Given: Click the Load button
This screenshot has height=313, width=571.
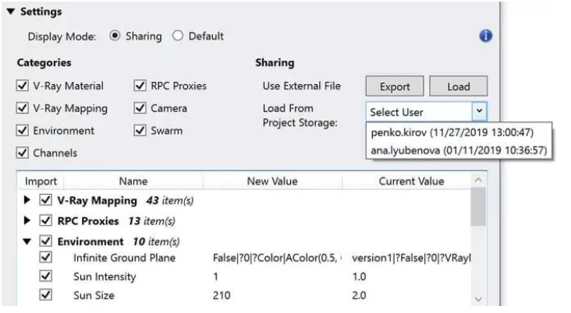Looking at the screenshot, I should pyautogui.click(x=458, y=86).
